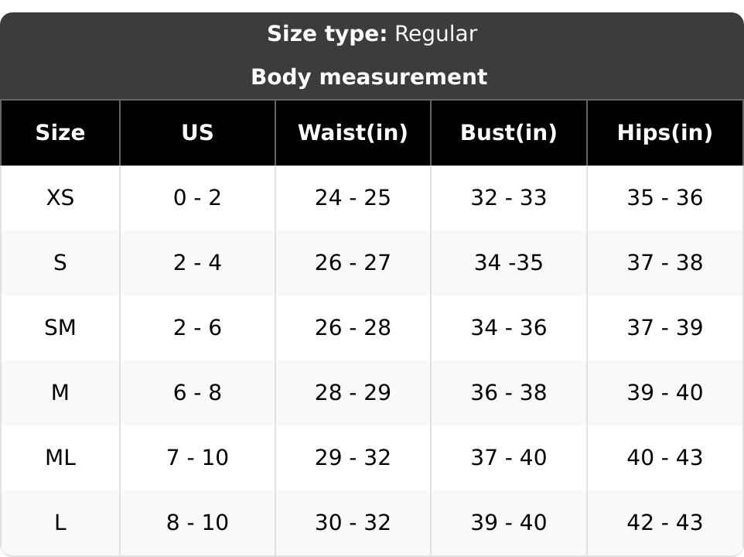Select the Bust(in) column header
Image resolution: width=744 pixels, height=557 pixels.
508,132
